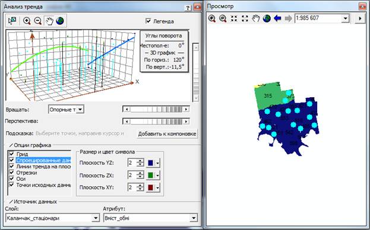Uncheck the Грид option
Image resolution: width=370 pixels, height=230 pixels.
[x=11, y=154]
